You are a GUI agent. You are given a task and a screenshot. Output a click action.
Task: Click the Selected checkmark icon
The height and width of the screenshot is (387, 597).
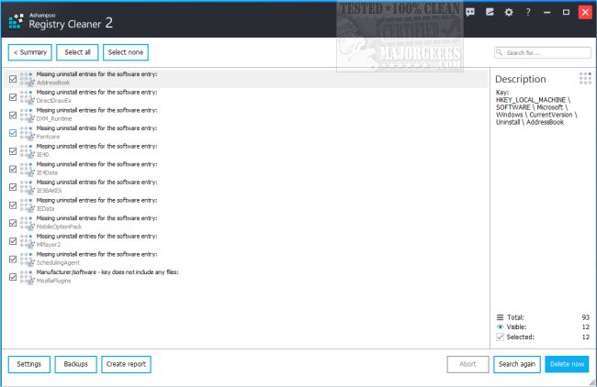tap(500, 337)
